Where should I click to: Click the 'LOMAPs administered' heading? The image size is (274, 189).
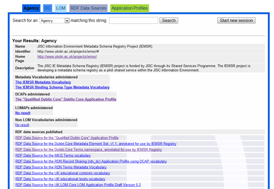[34, 108]
